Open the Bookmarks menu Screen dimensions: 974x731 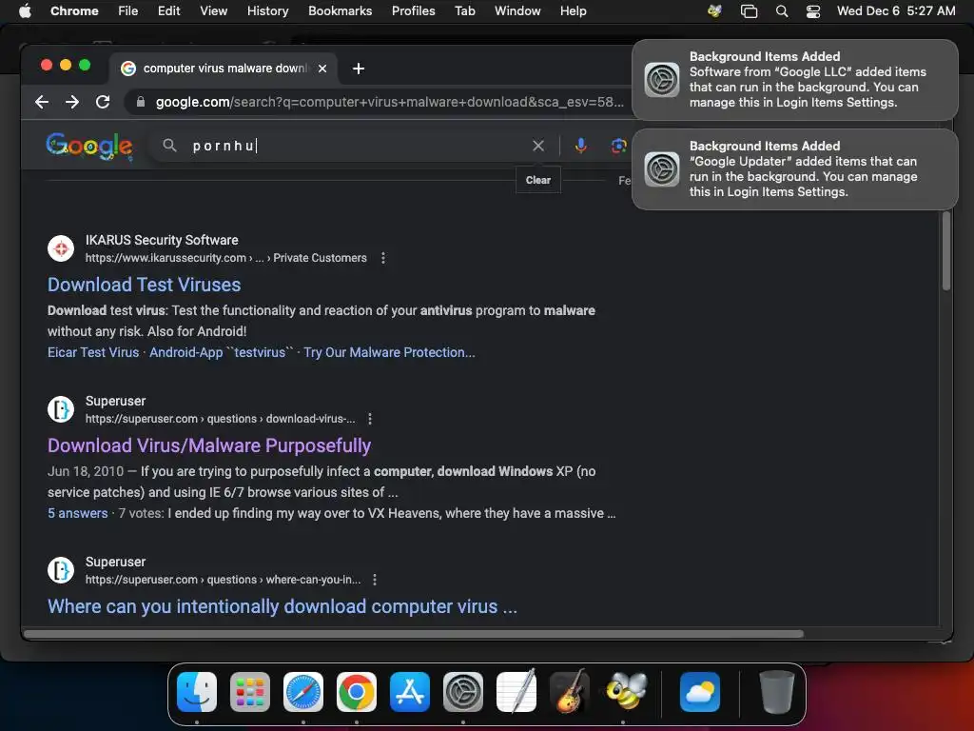[340, 10]
